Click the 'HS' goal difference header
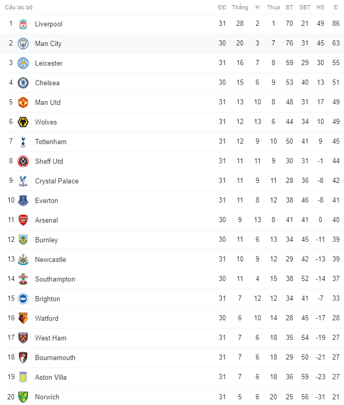This screenshot has height=405, width=344. (x=320, y=7)
